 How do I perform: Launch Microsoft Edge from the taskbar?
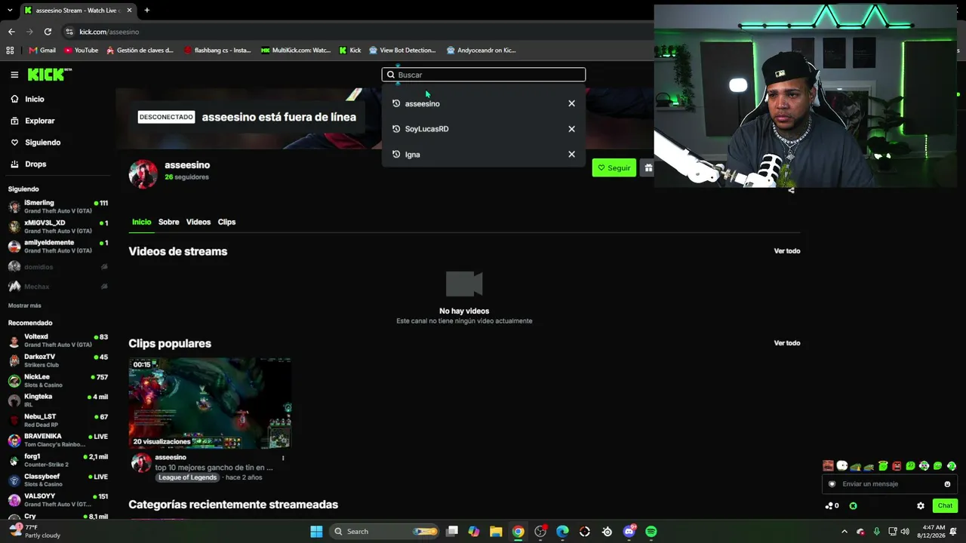pos(562,532)
